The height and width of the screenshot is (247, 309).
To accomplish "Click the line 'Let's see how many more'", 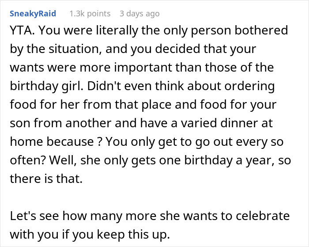I will pyautogui.click(x=150, y=216).
